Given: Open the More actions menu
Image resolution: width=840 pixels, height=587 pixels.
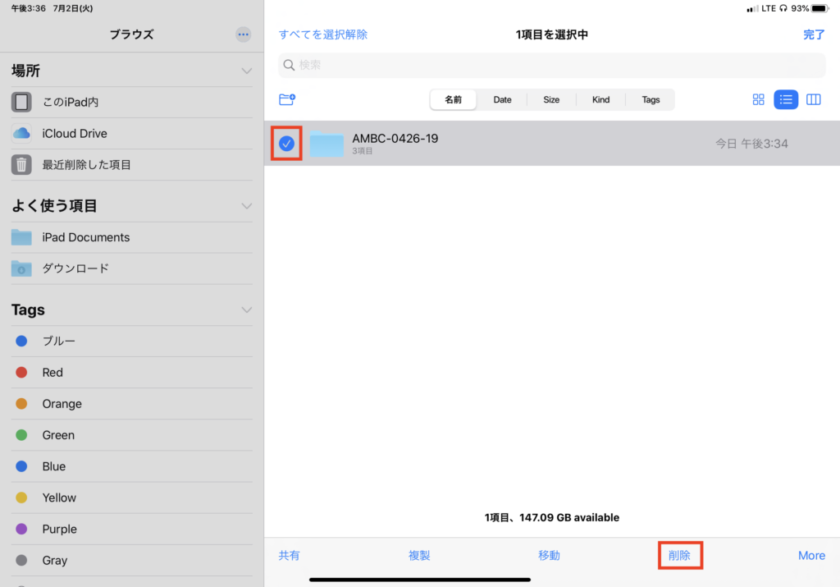Looking at the screenshot, I should [x=811, y=555].
